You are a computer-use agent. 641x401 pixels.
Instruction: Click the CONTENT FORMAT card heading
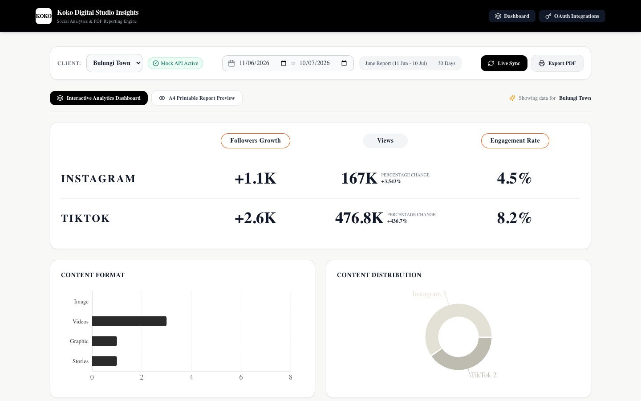(x=93, y=275)
